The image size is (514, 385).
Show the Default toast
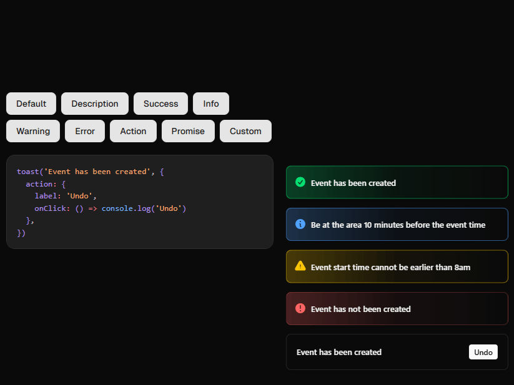[31, 104]
